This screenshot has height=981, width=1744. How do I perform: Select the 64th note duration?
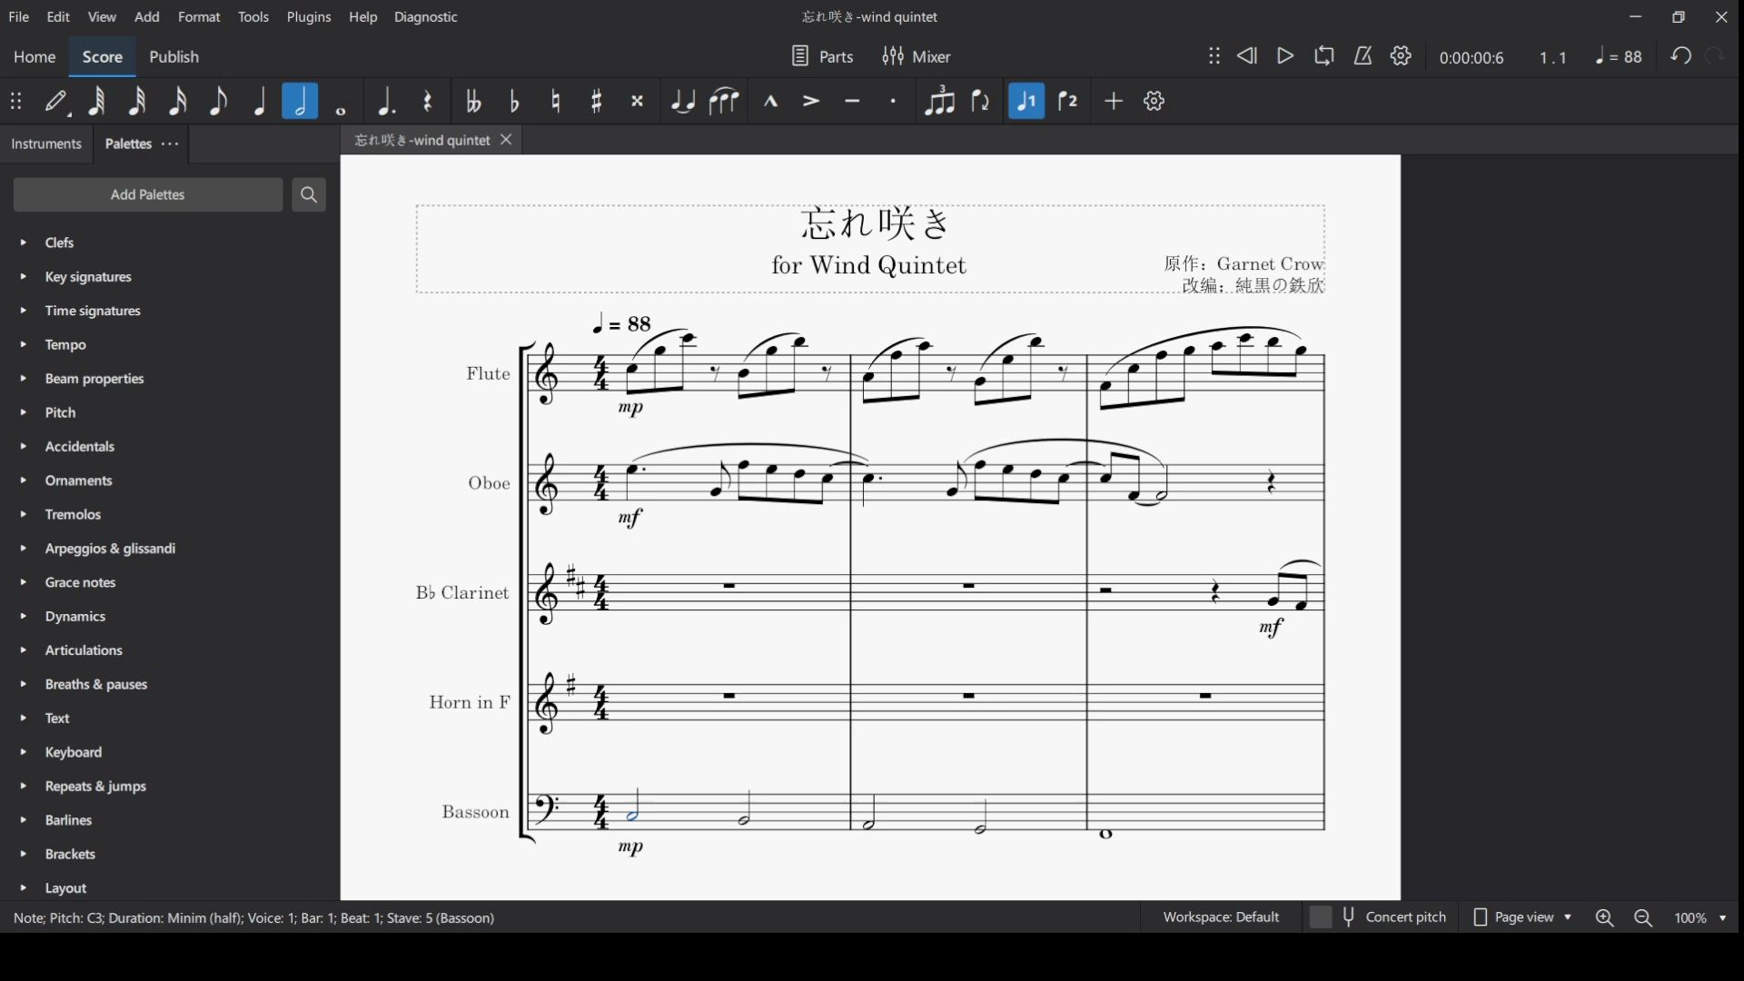(x=96, y=101)
